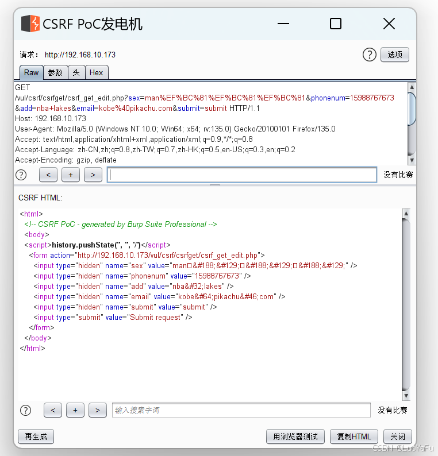Switch to the Raw tab

click(31, 72)
